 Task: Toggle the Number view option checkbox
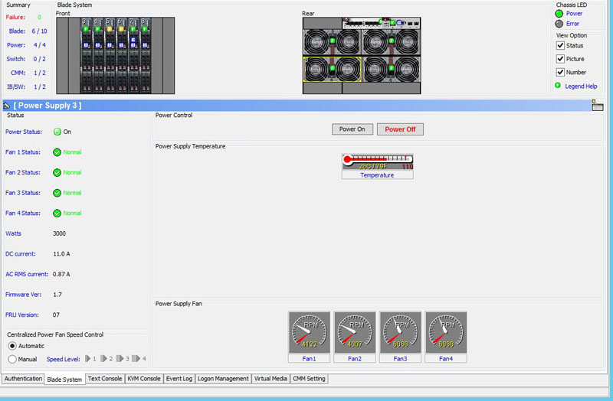click(x=560, y=72)
